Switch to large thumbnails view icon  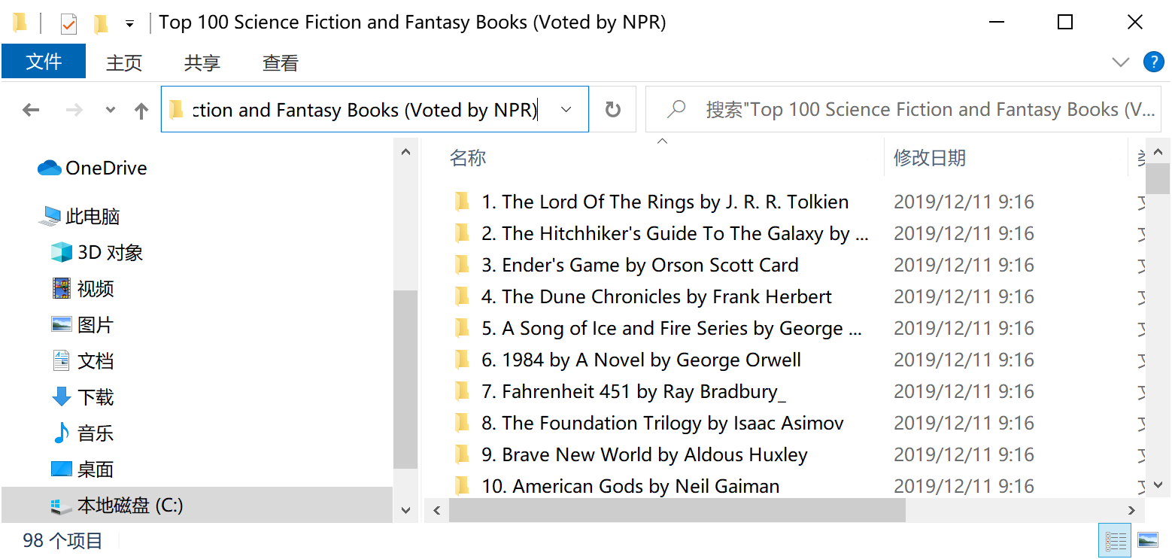pyautogui.click(x=1147, y=540)
